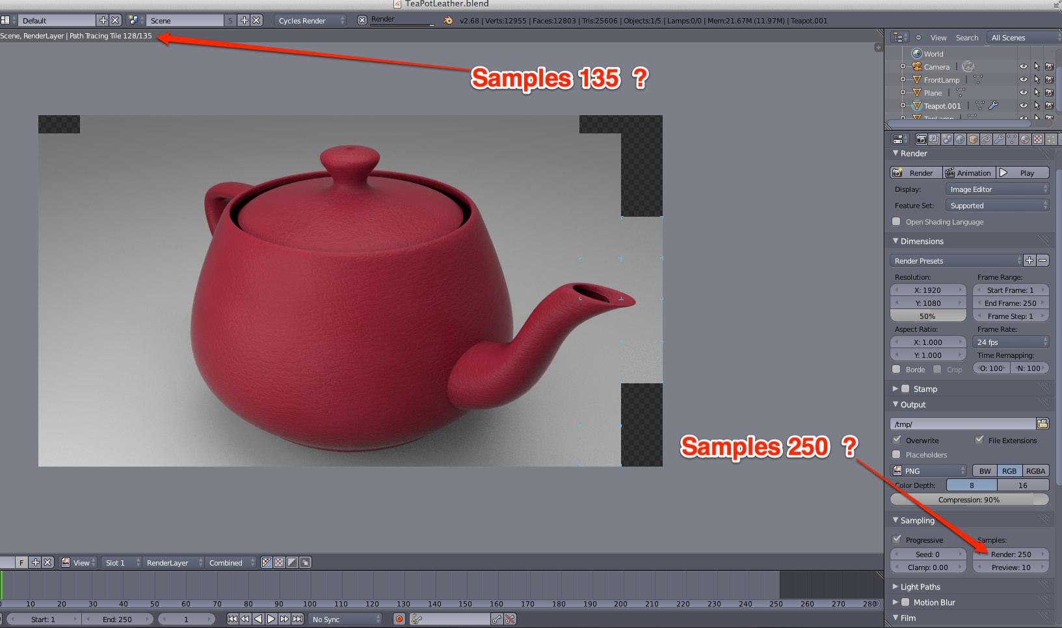Click the Animation render button

coord(968,172)
